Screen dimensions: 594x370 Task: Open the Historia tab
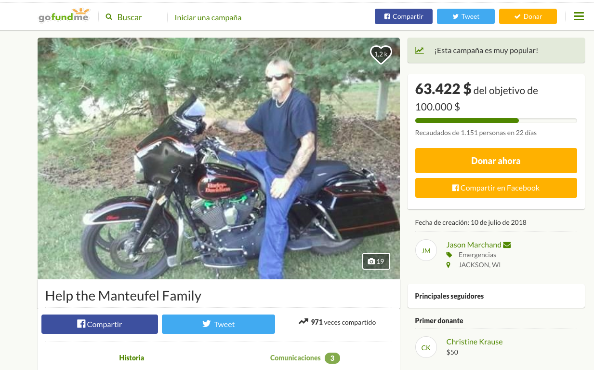pyautogui.click(x=131, y=358)
